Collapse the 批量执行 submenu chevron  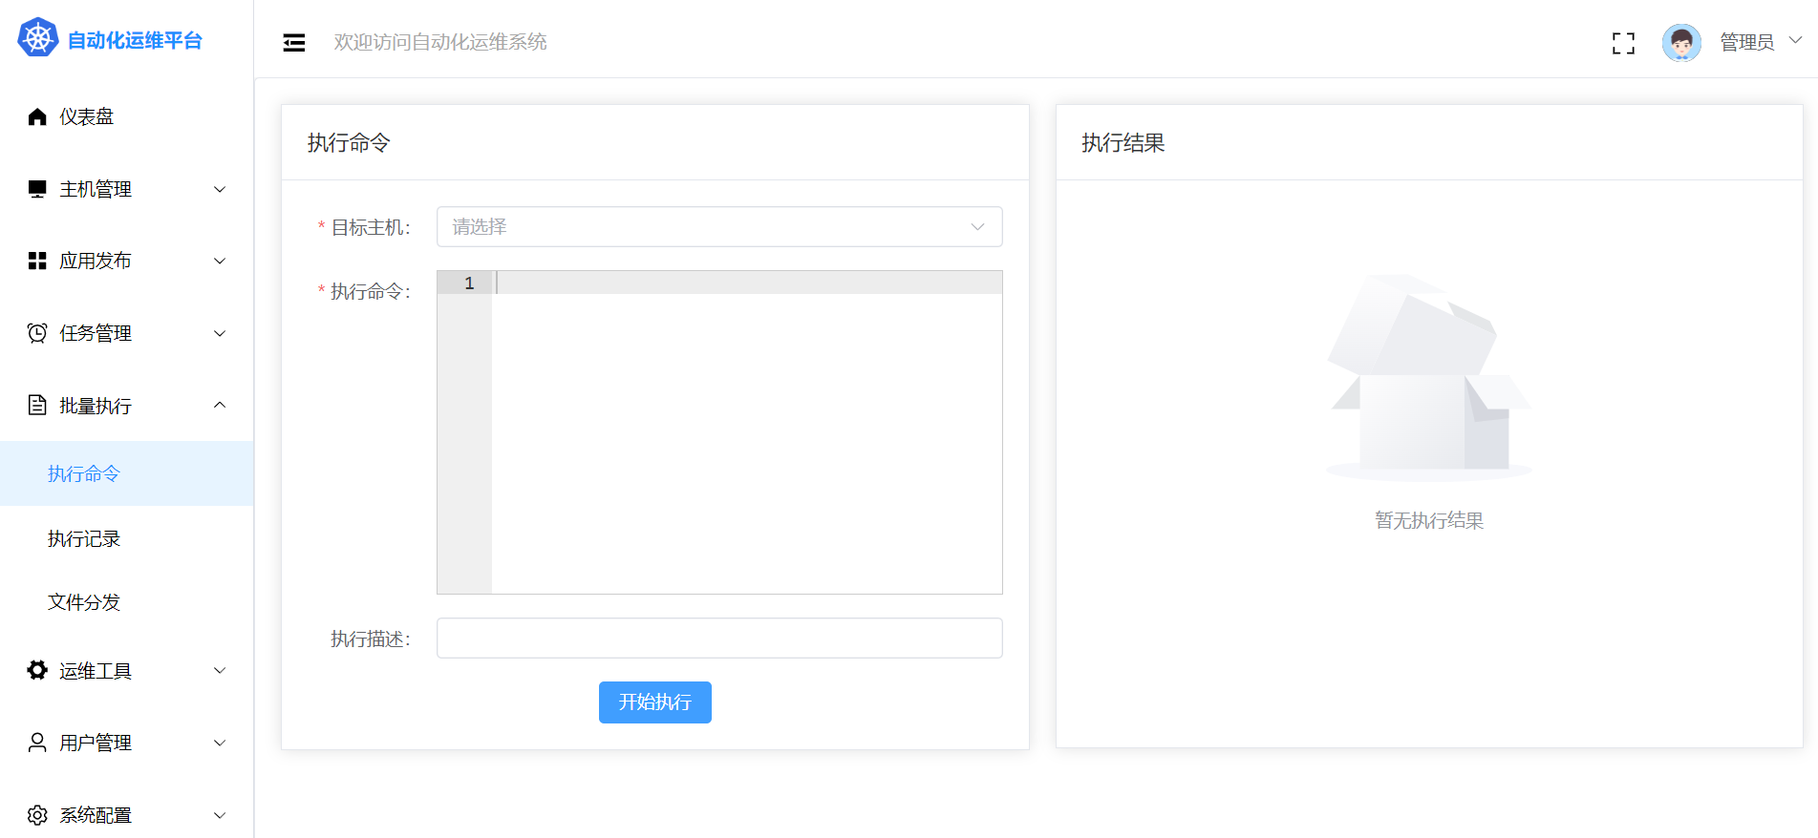pyautogui.click(x=220, y=406)
